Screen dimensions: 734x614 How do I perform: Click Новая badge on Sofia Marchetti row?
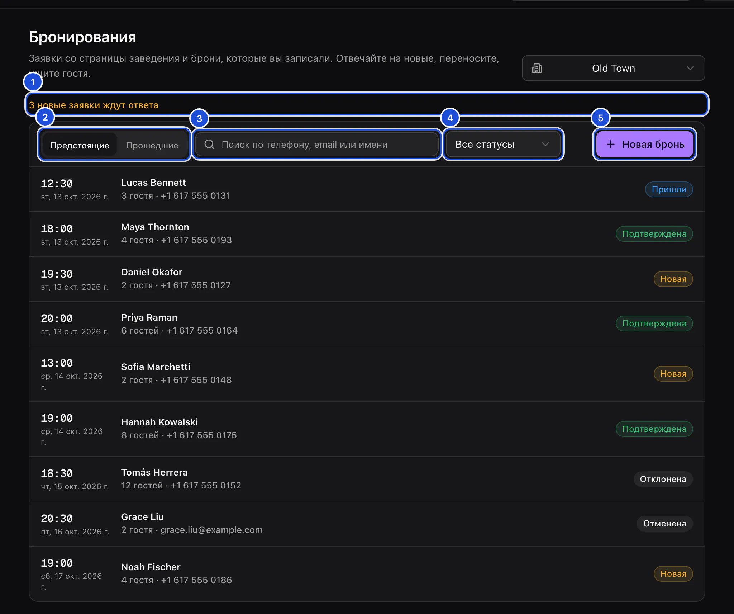pos(673,374)
